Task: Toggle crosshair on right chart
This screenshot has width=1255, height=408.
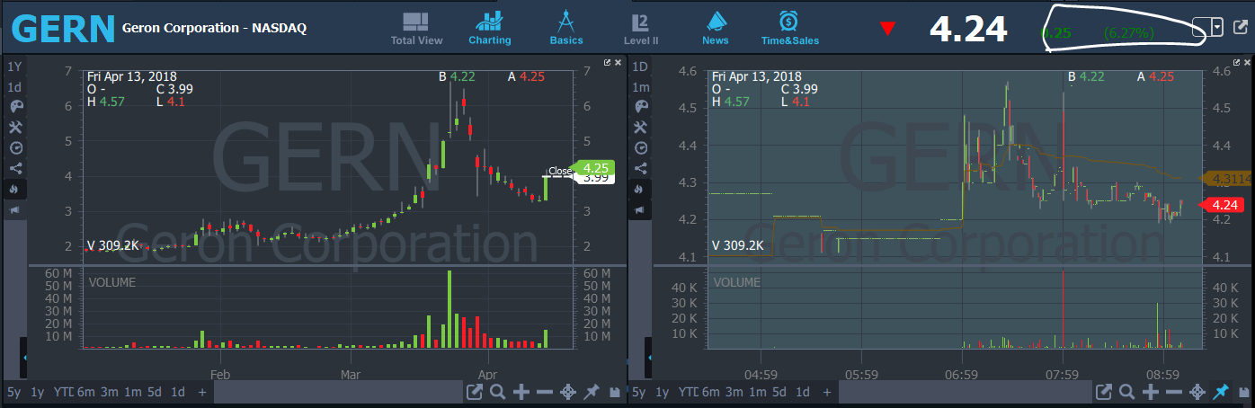Action: tap(1197, 392)
